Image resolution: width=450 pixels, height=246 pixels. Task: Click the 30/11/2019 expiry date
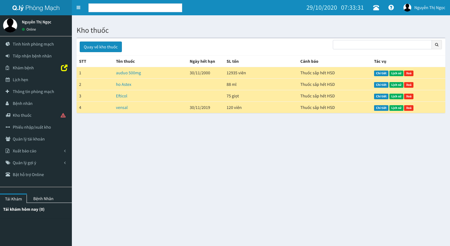(200, 107)
